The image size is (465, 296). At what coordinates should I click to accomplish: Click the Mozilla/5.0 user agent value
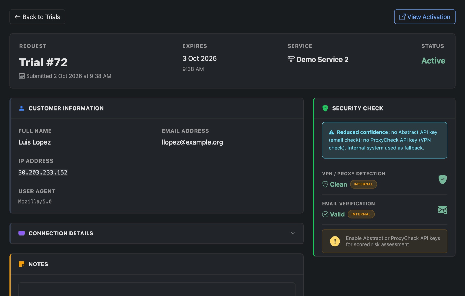pos(35,201)
